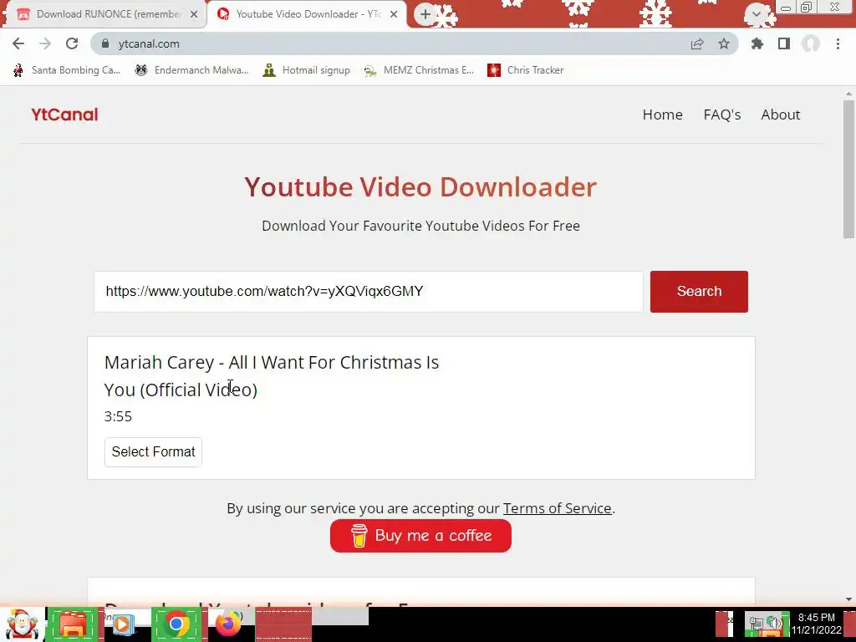Go back to the previous page
The height and width of the screenshot is (642, 856).
(x=18, y=43)
